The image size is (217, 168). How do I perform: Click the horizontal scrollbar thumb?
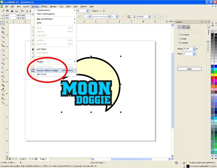131,159
